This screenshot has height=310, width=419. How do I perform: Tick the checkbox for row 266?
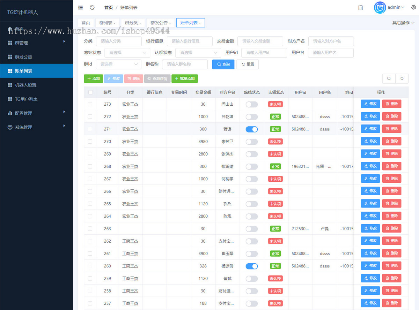tap(90, 191)
